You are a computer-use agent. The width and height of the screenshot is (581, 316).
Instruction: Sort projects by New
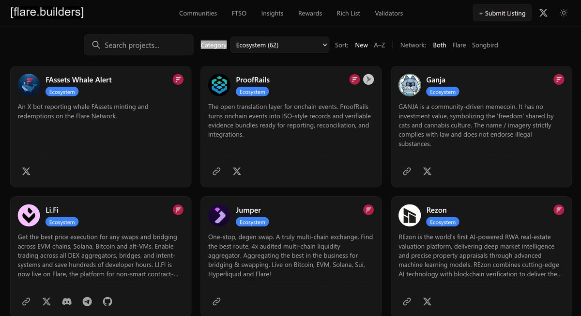pos(361,45)
